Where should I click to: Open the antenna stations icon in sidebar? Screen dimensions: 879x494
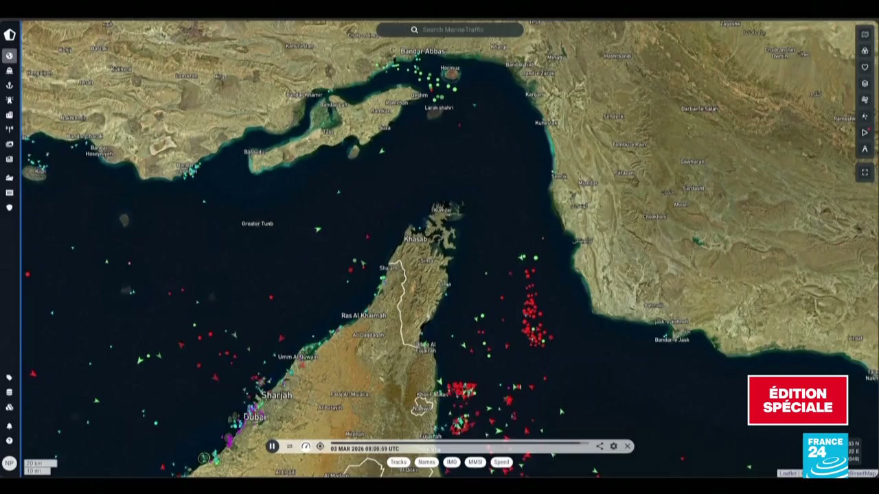point(10,129)
